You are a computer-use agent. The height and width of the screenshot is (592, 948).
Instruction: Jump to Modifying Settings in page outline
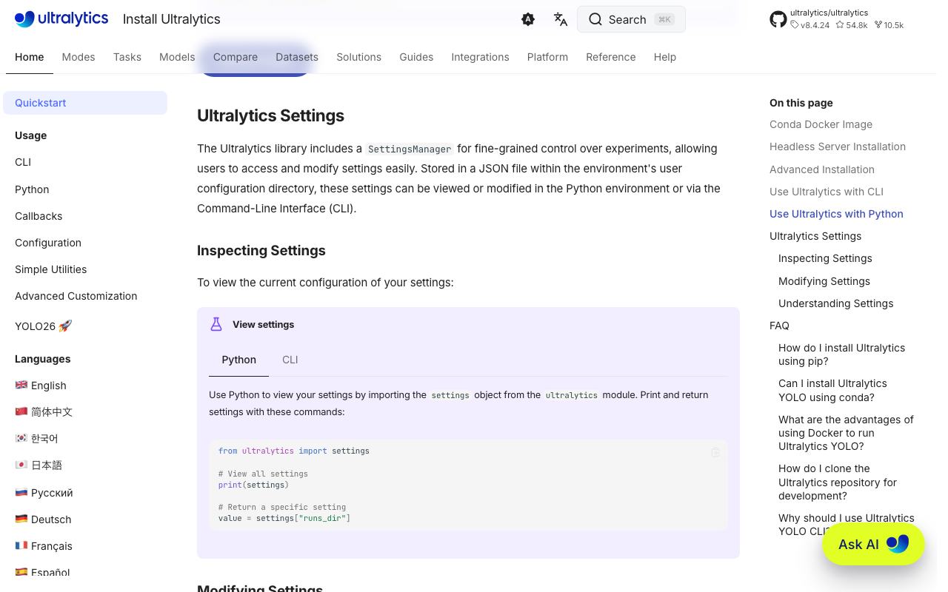coord(824,281)
